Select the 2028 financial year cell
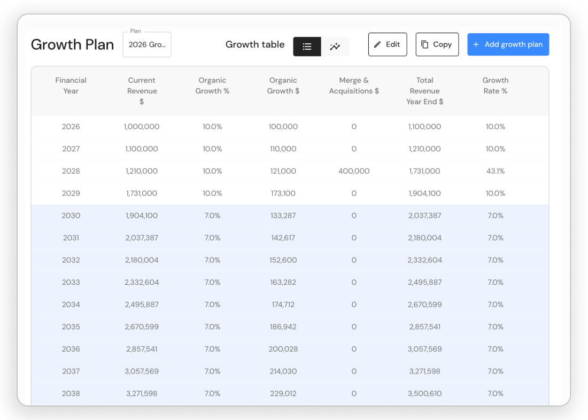The width and height of the screenshot is (588, 420). pos(71,171)
